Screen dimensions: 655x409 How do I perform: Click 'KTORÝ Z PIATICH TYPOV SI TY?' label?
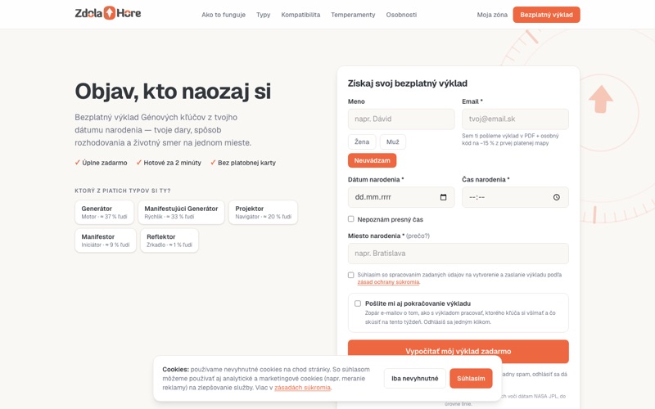point(123,191)
